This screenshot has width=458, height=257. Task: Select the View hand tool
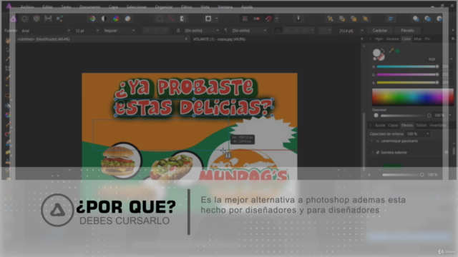8,41
